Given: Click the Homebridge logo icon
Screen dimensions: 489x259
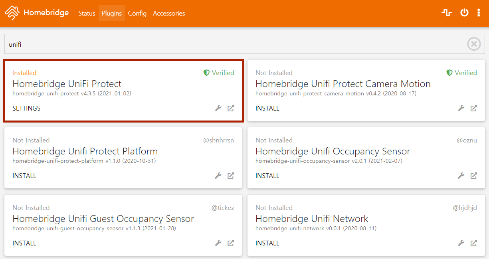Looking at the screenshot, I should (12, 13).
